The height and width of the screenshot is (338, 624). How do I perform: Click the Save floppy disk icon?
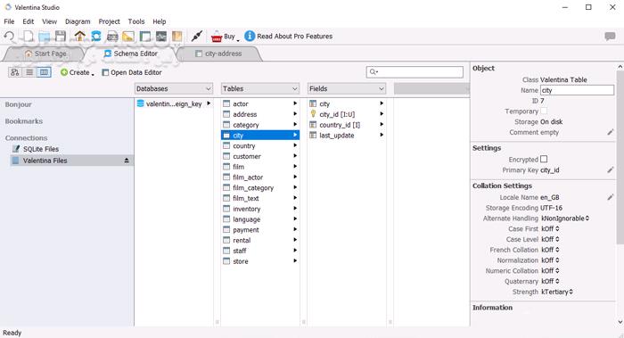tap(61, 37)
